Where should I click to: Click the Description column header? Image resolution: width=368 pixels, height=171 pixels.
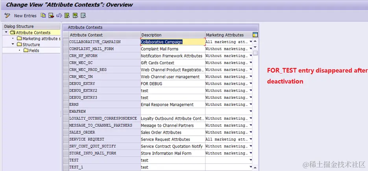[173, 35]
